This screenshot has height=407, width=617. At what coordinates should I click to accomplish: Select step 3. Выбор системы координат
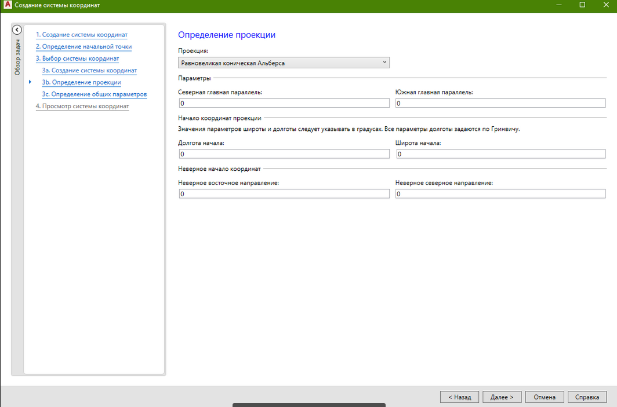77,58
